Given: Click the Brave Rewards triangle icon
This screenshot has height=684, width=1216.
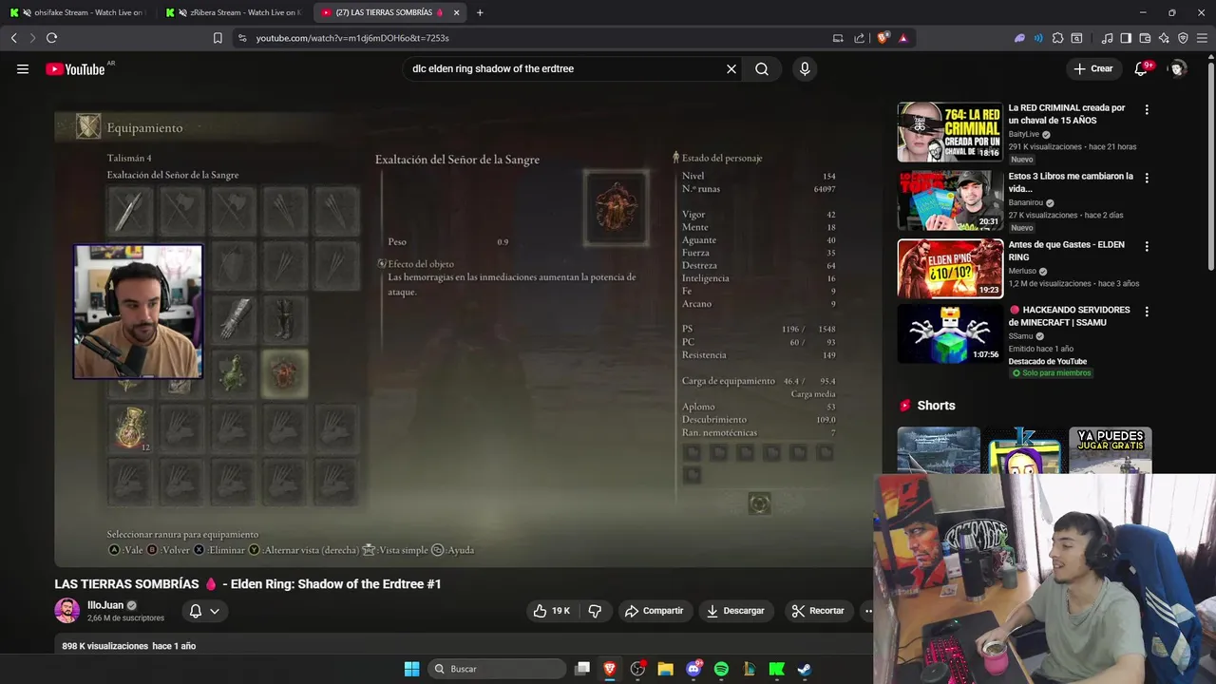Looking at the screenshot, I should [x=902, y=38].
